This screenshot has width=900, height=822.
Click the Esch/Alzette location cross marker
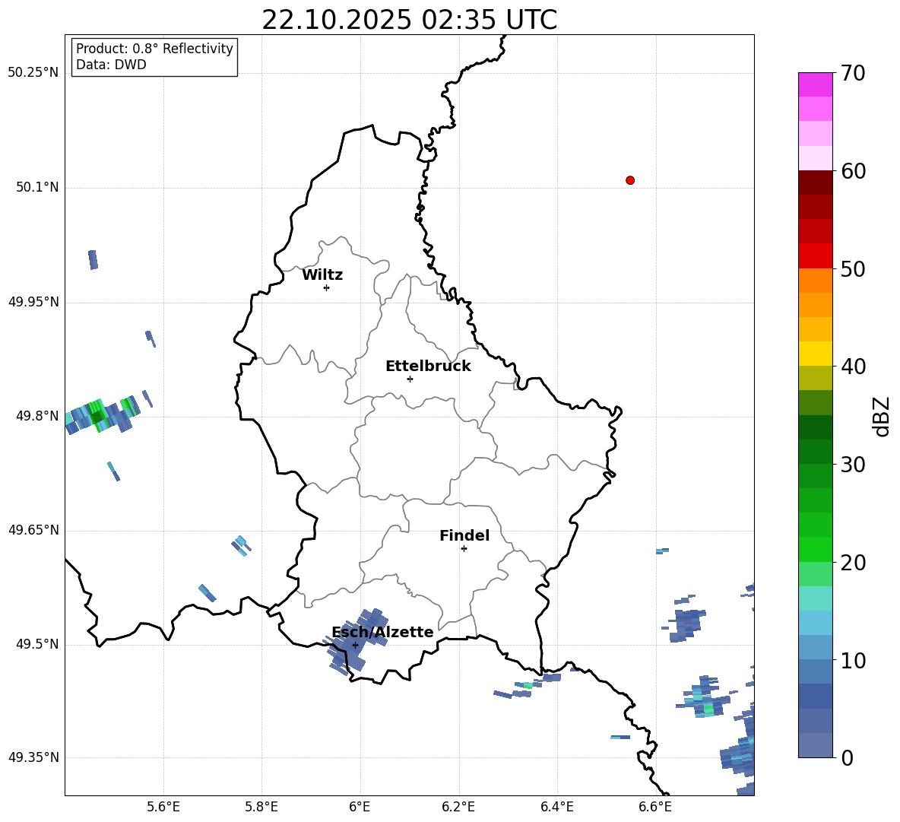(355, 645)
